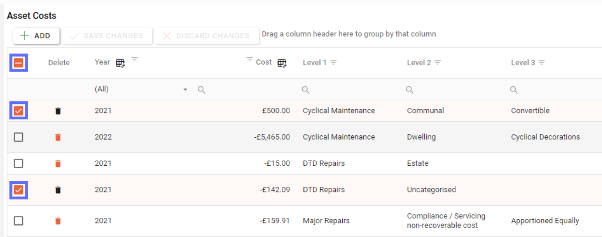This screenshot has width=602, height=237.
Task: Open the Year column edit grid icon
Action: 120,63
